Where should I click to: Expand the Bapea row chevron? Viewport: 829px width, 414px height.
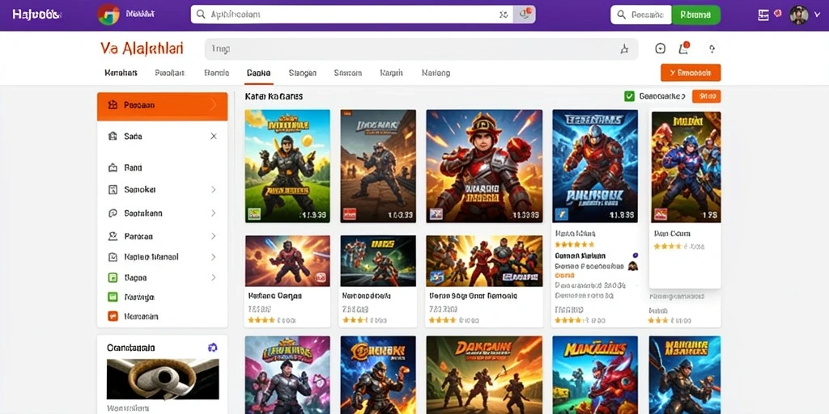point(214,277)
